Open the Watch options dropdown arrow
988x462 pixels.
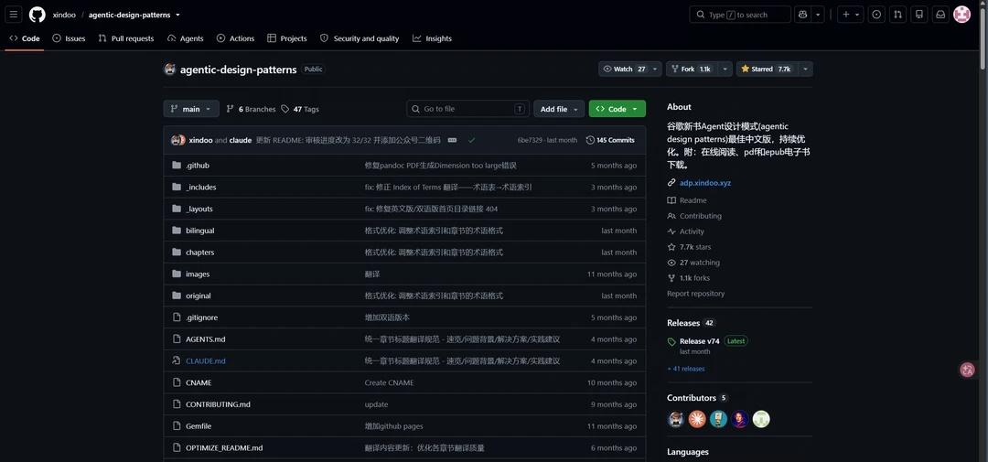pos(656,70)
